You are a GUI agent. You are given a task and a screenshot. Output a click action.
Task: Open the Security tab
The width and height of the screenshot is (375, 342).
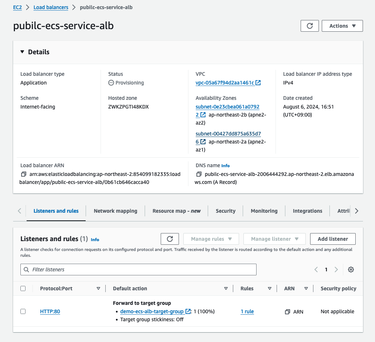226,211
